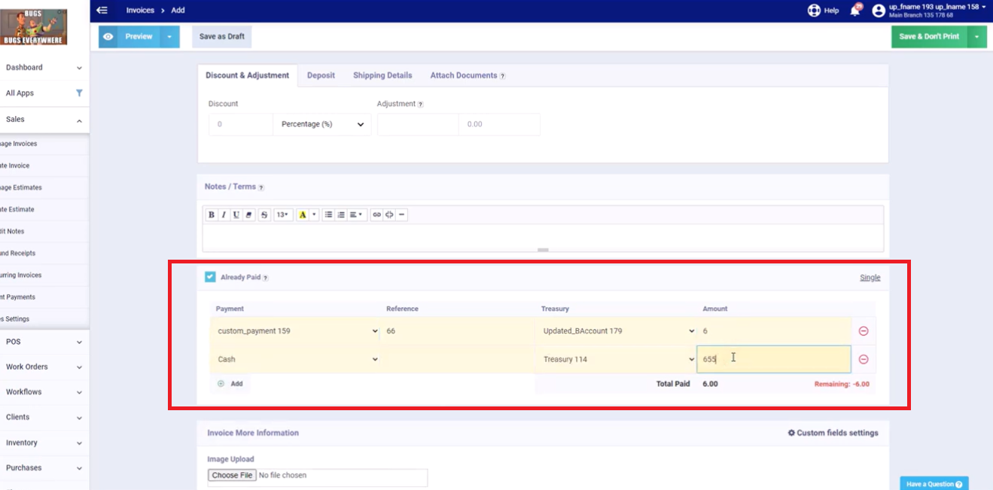The height and width of the screenshot is (490, 993).
Task: Click Save as Draft
Action: coord(222,36)
